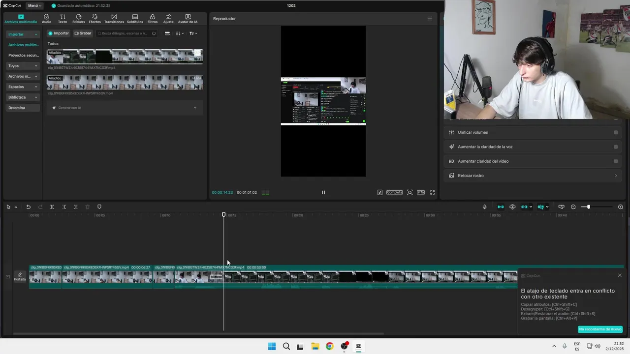Expand the Tuyos sidebar section
The height and width of the screenshot is (354, 630).
23,66
